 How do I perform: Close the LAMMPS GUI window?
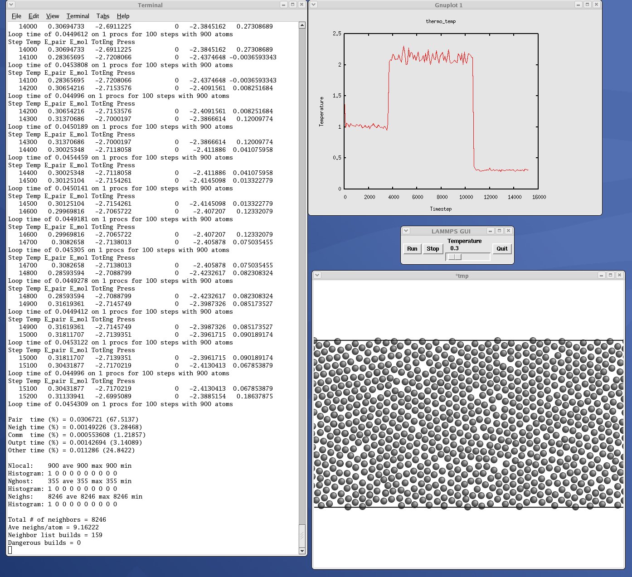[x=508, y=231]
